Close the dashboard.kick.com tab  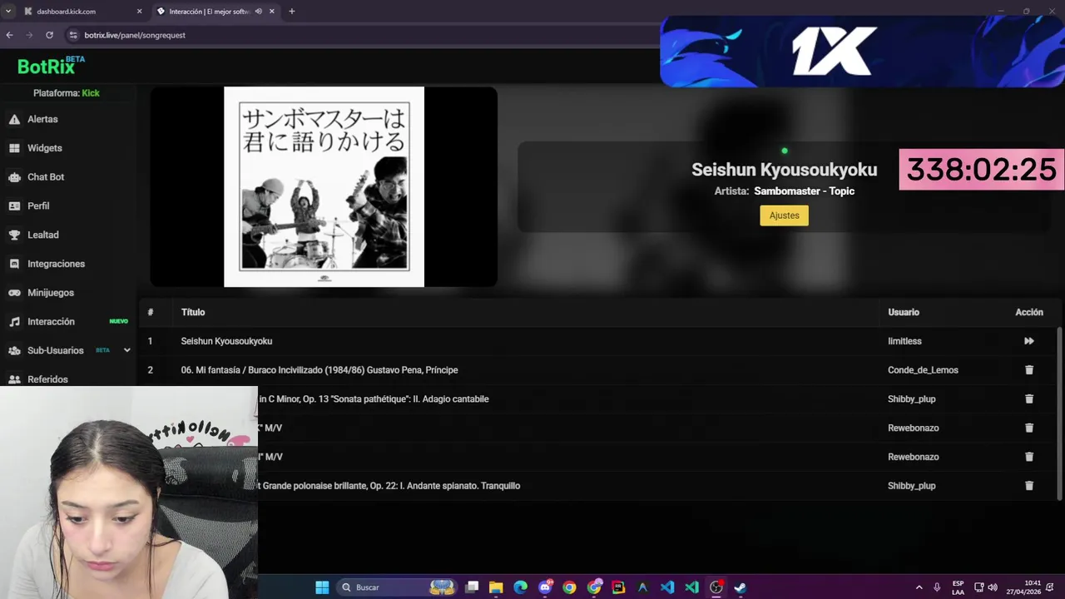click(x=139, y=12)
